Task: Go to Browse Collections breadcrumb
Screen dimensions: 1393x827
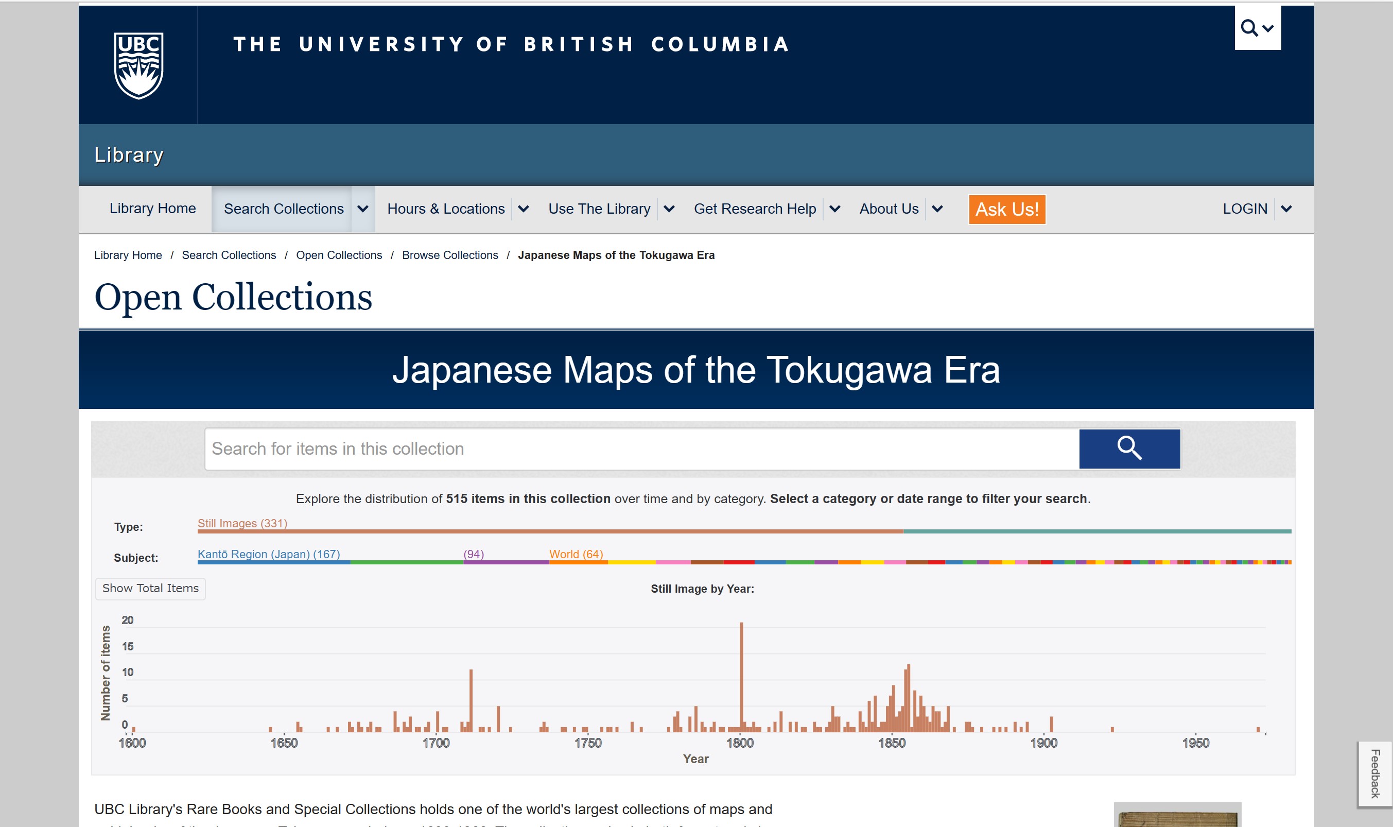Action: (x=449, y=255)
